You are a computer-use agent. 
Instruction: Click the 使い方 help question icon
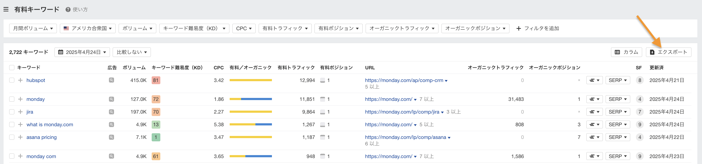68,9
